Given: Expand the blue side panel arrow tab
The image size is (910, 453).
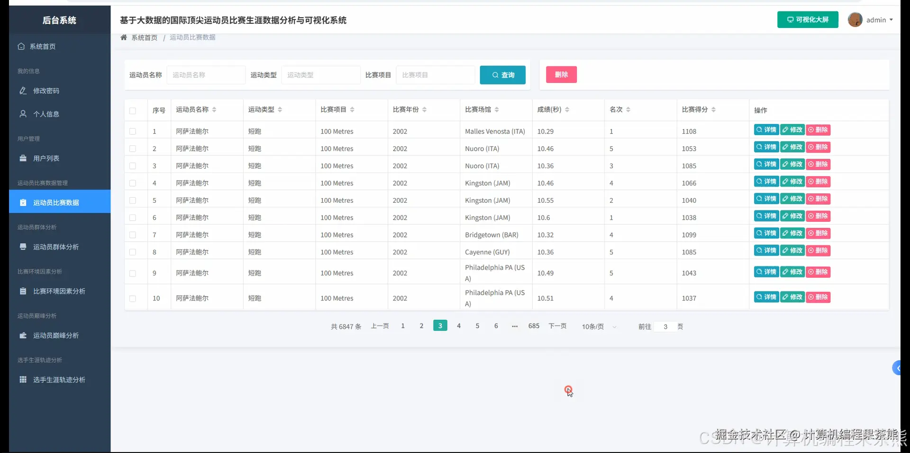Looking at the screenshot, I should [897, 368].
